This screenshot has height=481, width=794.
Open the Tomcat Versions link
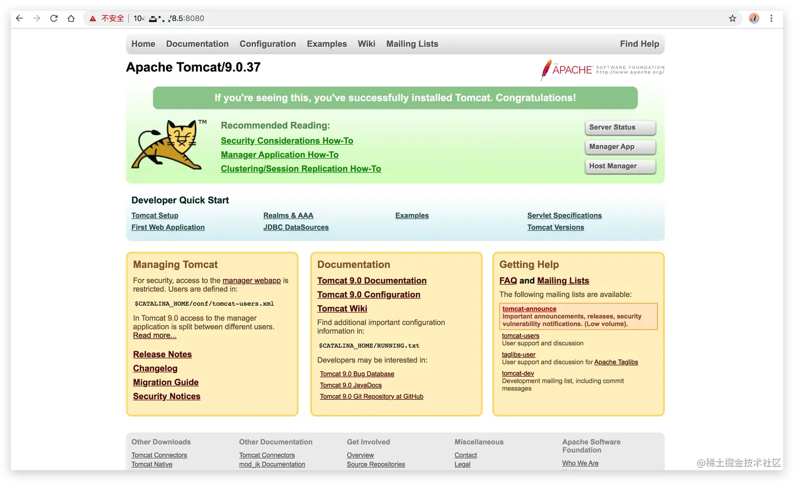(x=556, y=227)
